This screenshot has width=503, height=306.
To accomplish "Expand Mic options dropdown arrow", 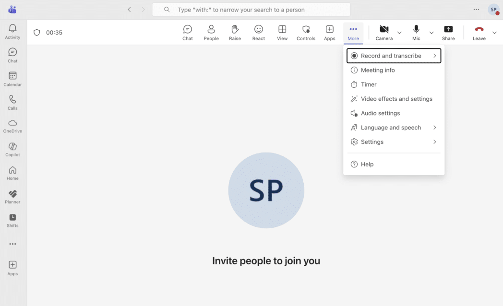I will pyautogui.click(x=431, y=33).
